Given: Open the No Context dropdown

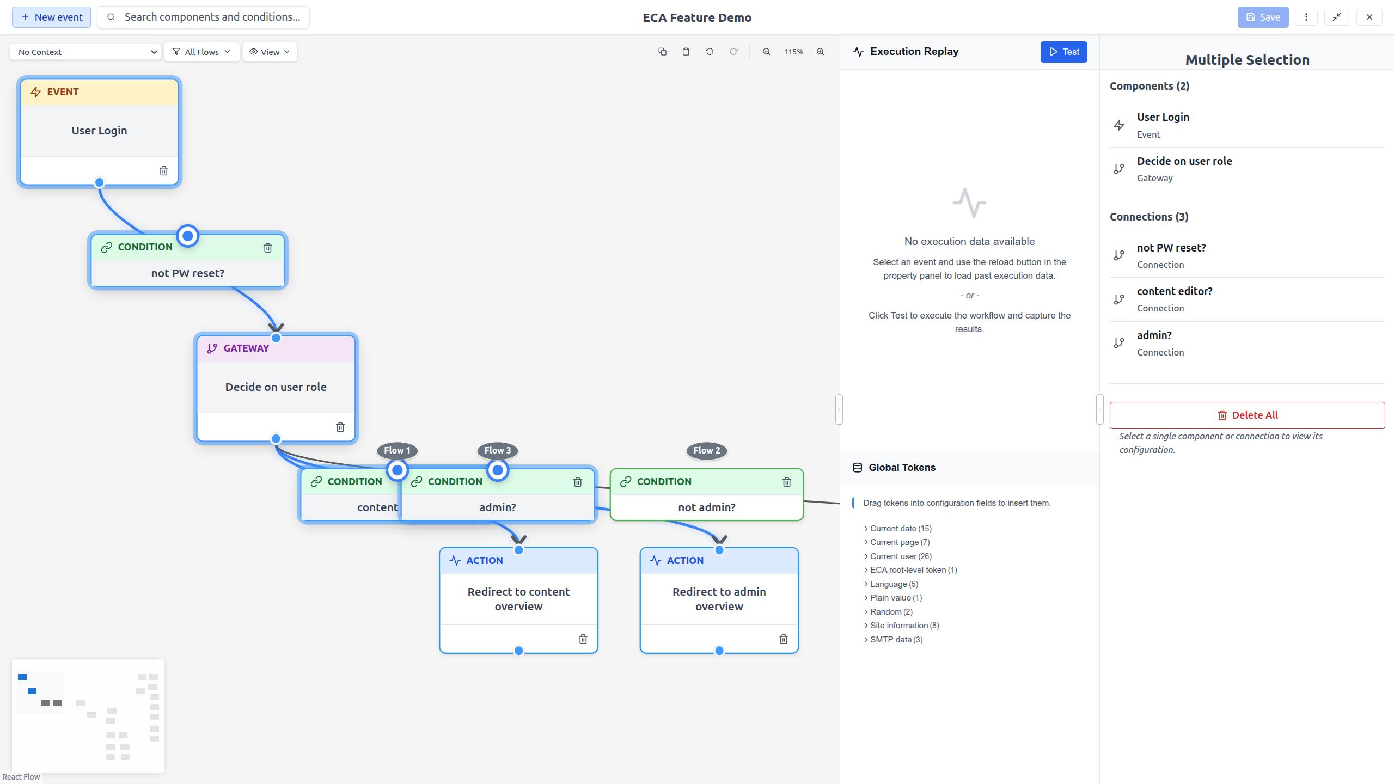Looking at the screenshot, I should pyautogui.click(x=85, y=52).
